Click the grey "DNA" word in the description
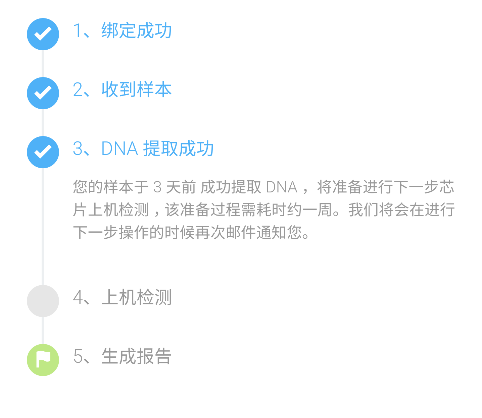 pyautogui.click(x=281, y=187)
